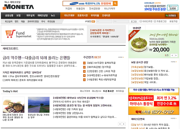The height and width of the screenshot is (129, 180).
Task: Click MORE next to 보험 실시간 상담
Action: tap(173, 62)
